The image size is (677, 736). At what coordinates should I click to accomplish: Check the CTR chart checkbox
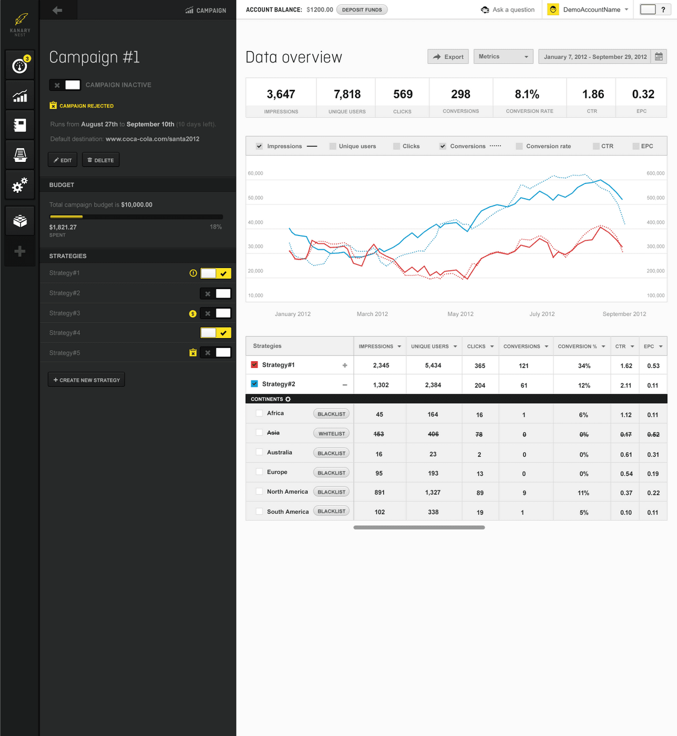pyautogui.click(x=596, y=146)
